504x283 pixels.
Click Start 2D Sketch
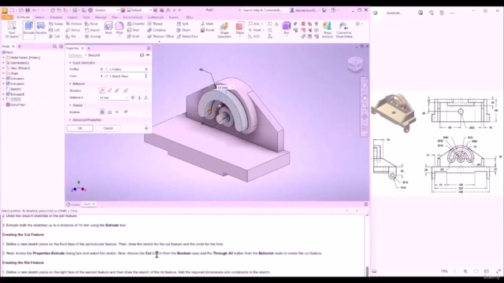point(12,30)
